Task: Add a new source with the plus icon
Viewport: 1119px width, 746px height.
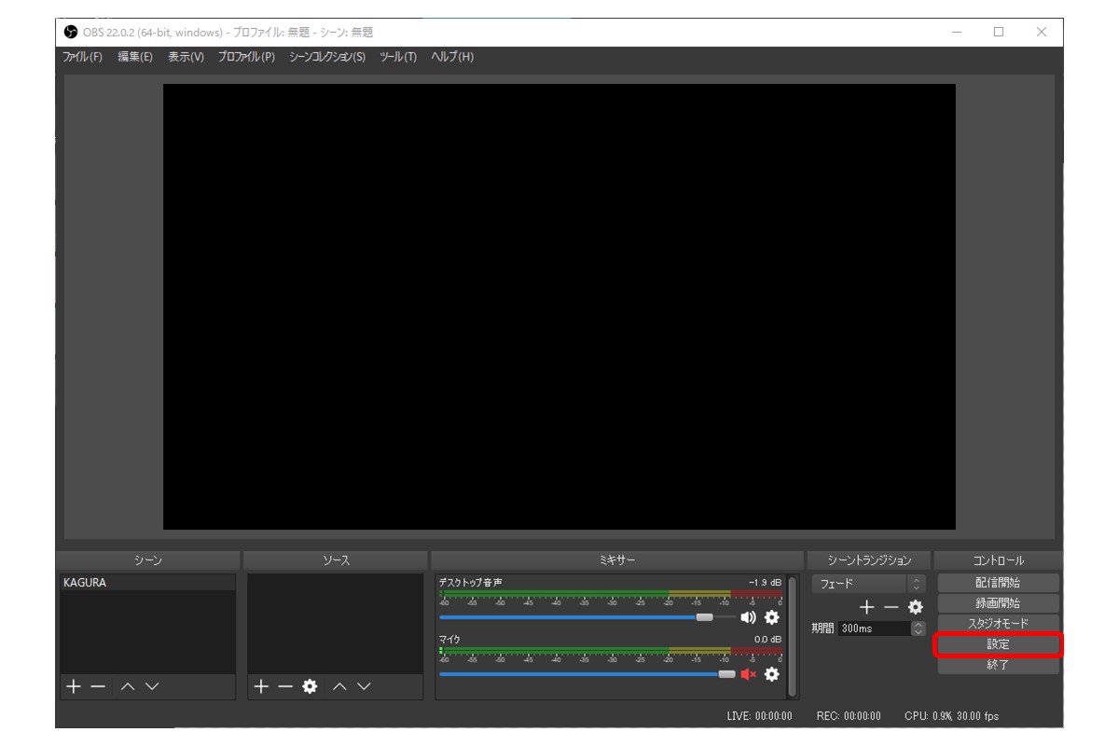Action: (261, 686)
